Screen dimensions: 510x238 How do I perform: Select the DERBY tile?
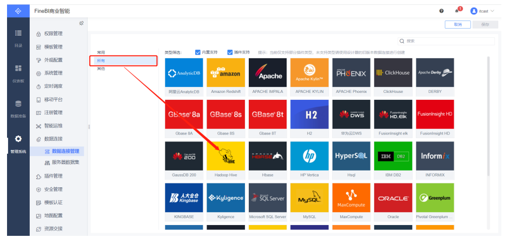click(435, 77)
